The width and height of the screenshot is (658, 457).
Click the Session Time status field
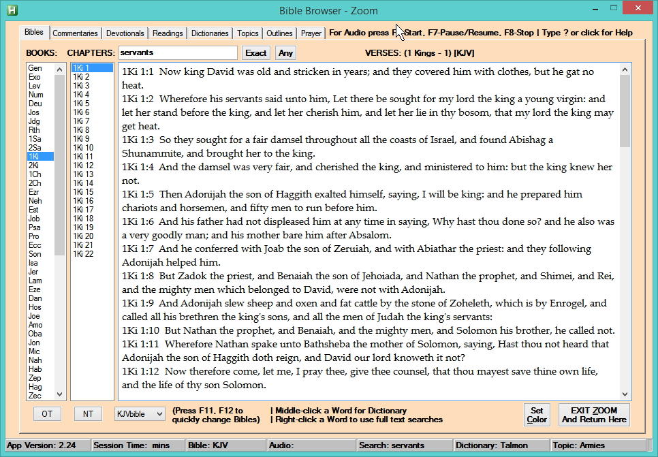coord(138,445)
